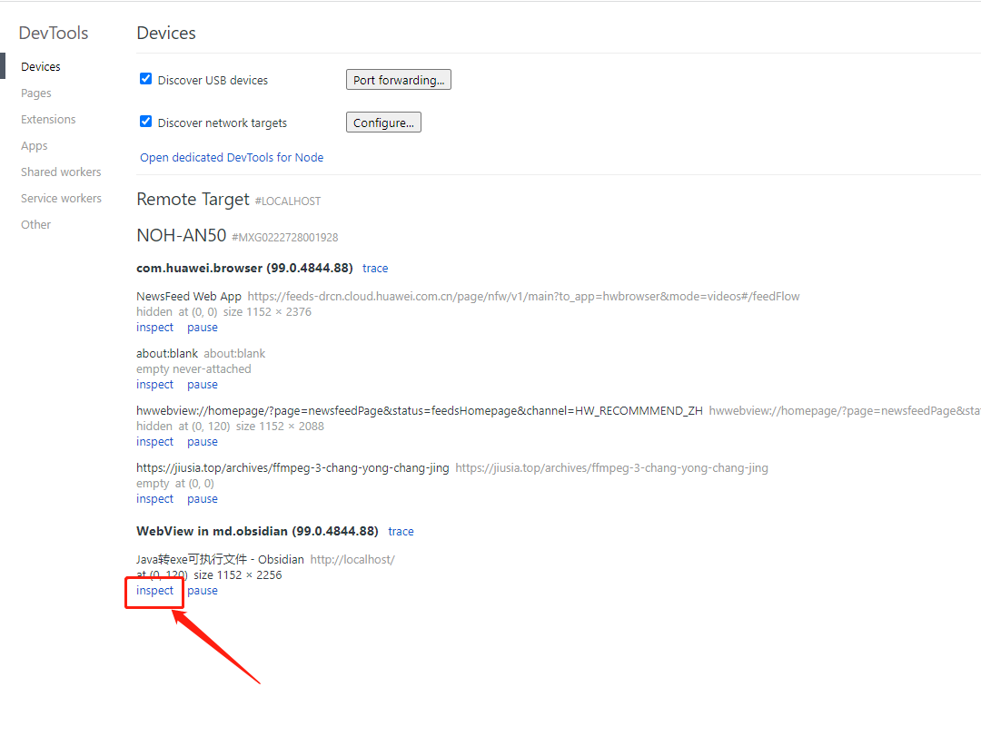
Task: Disable Discover network targets checkbox
Action: [x=145, y=122]
